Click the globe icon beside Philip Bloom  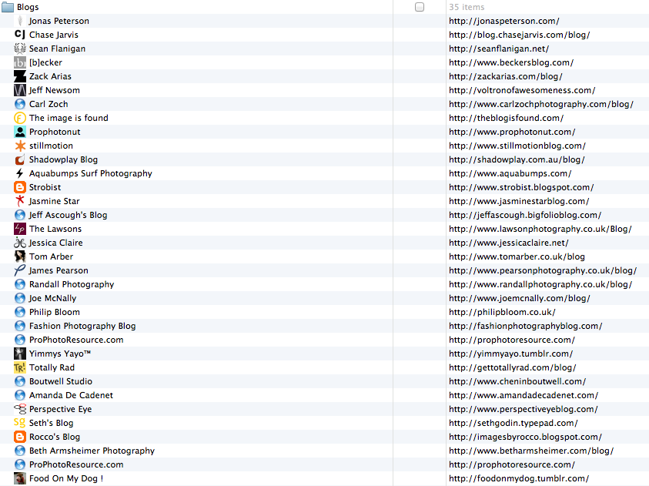20,312
